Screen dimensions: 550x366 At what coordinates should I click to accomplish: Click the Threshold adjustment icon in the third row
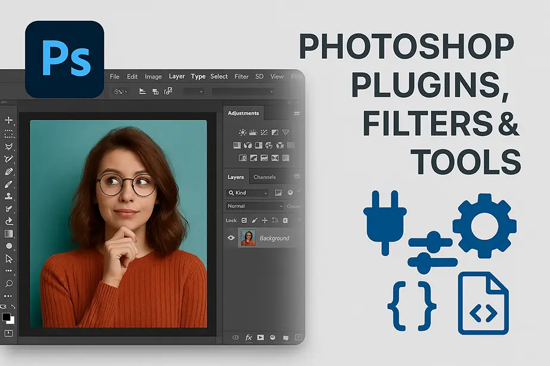click(264, 158)
